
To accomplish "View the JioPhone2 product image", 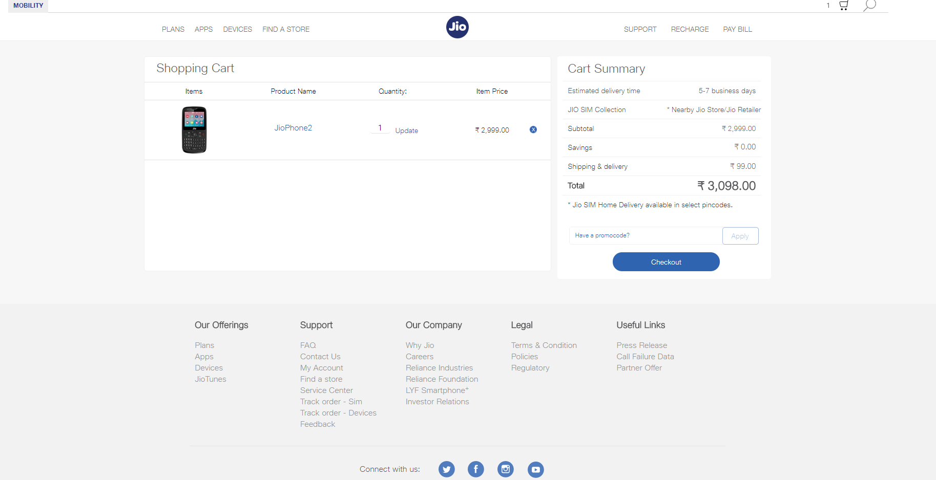I will tap(194, 130).
